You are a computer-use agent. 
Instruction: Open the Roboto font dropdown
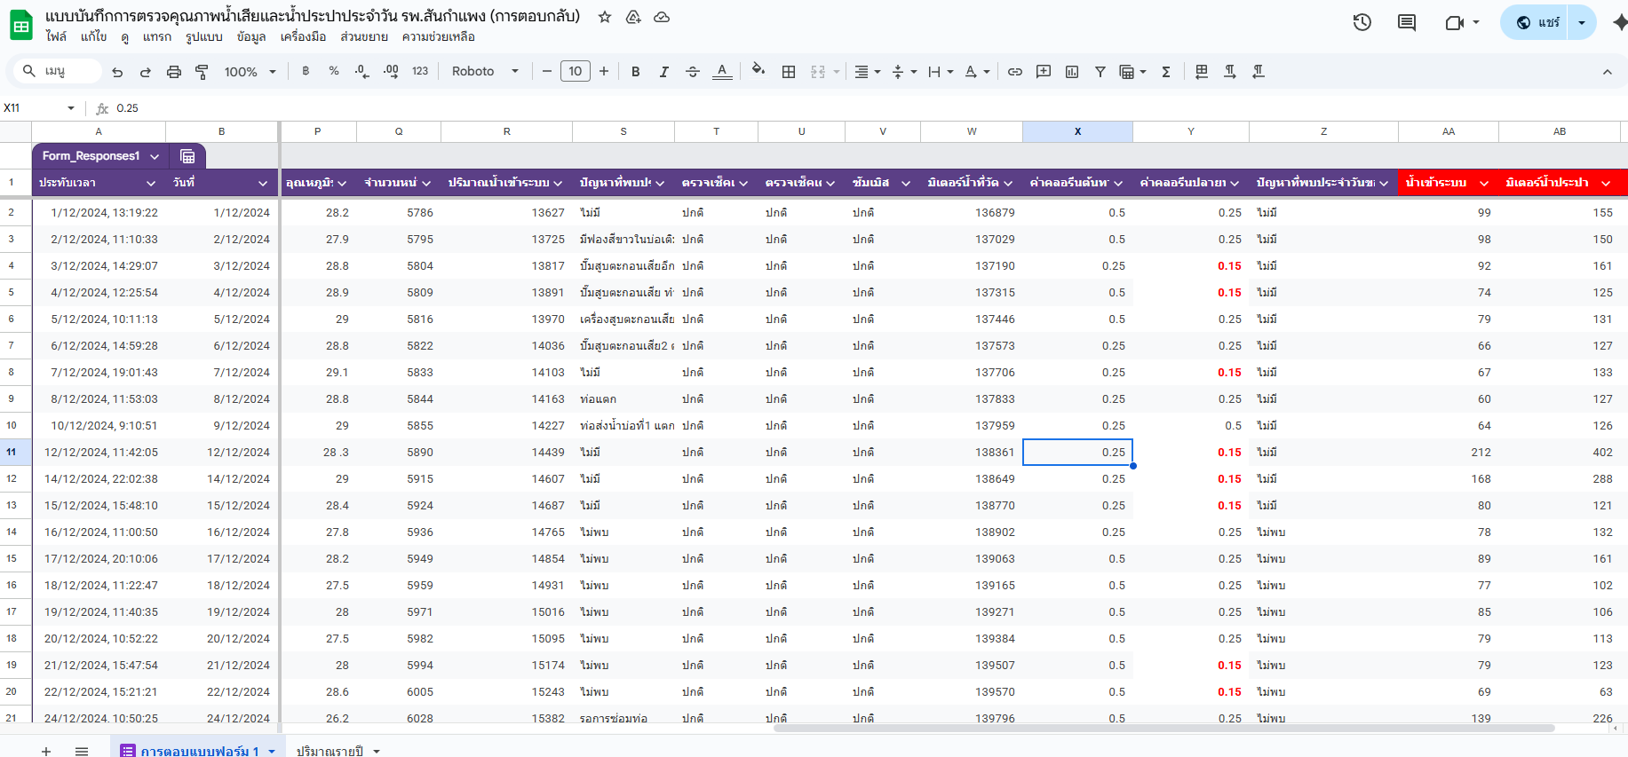pos(484,72)
